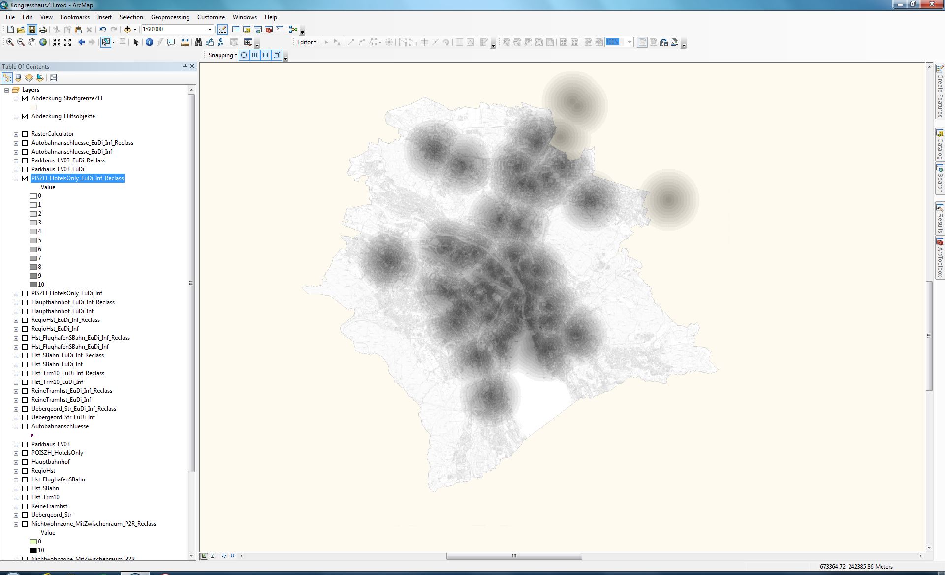Turn on Hauptbahnhof layer visibility

25,462
